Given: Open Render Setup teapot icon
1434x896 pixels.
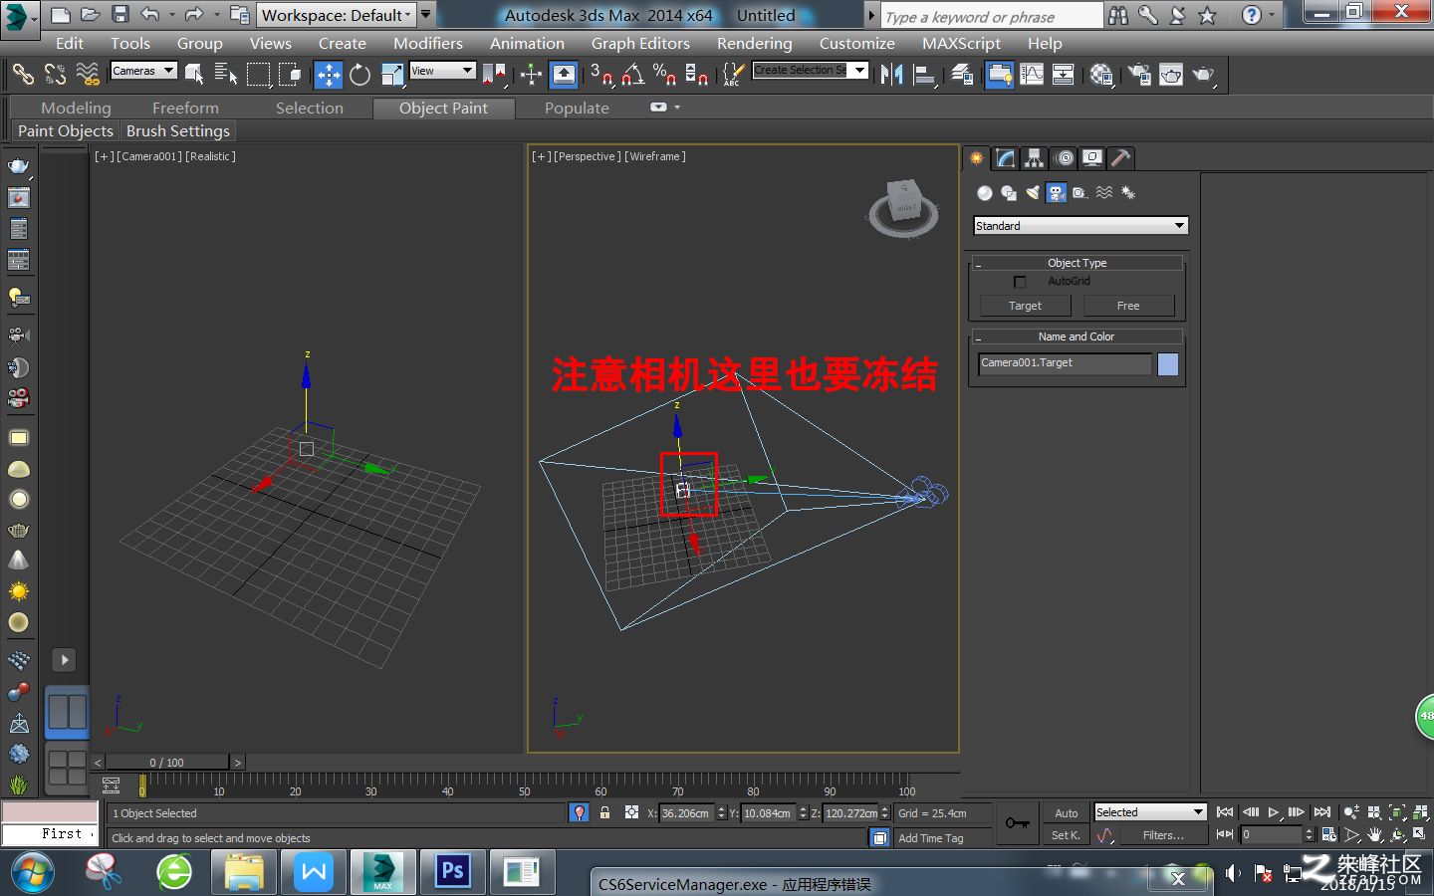Looking at the screenshot, I should click(x=1138, y=75).
